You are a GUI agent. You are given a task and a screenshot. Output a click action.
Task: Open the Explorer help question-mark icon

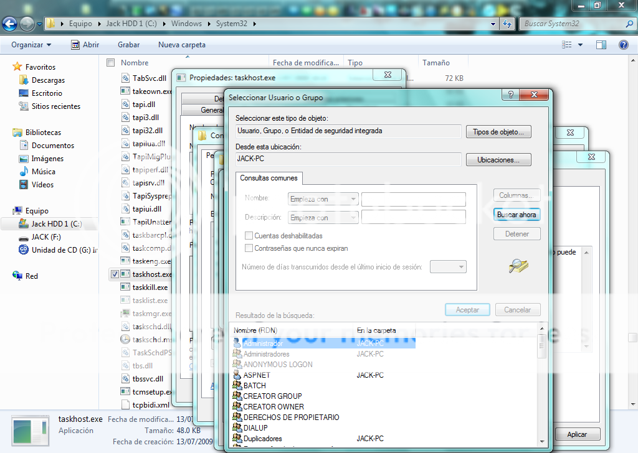(623, 45)
